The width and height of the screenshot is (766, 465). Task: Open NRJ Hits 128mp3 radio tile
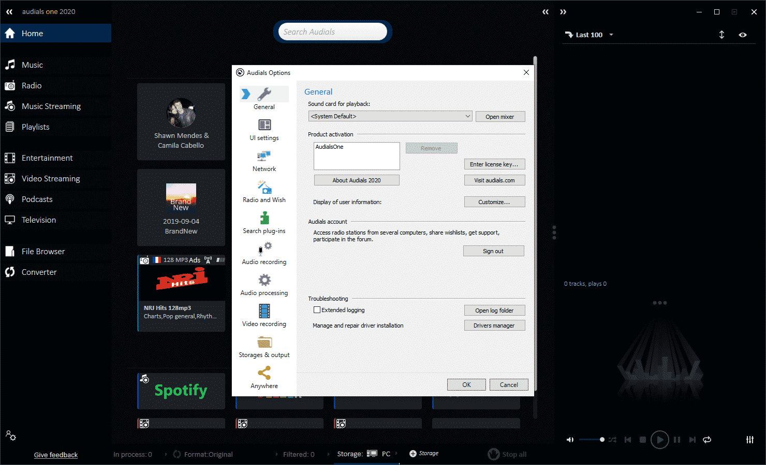[181, 293]
